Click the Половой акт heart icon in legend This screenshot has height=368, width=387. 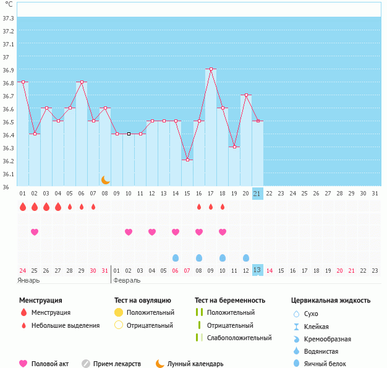[23, 364]
